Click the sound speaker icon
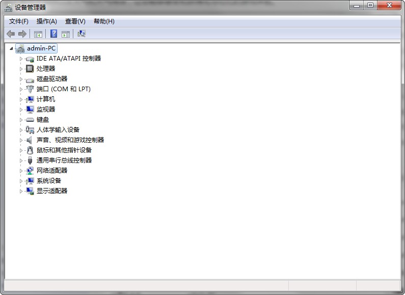This screenshot has width=405, height=295. click(30, 140)
